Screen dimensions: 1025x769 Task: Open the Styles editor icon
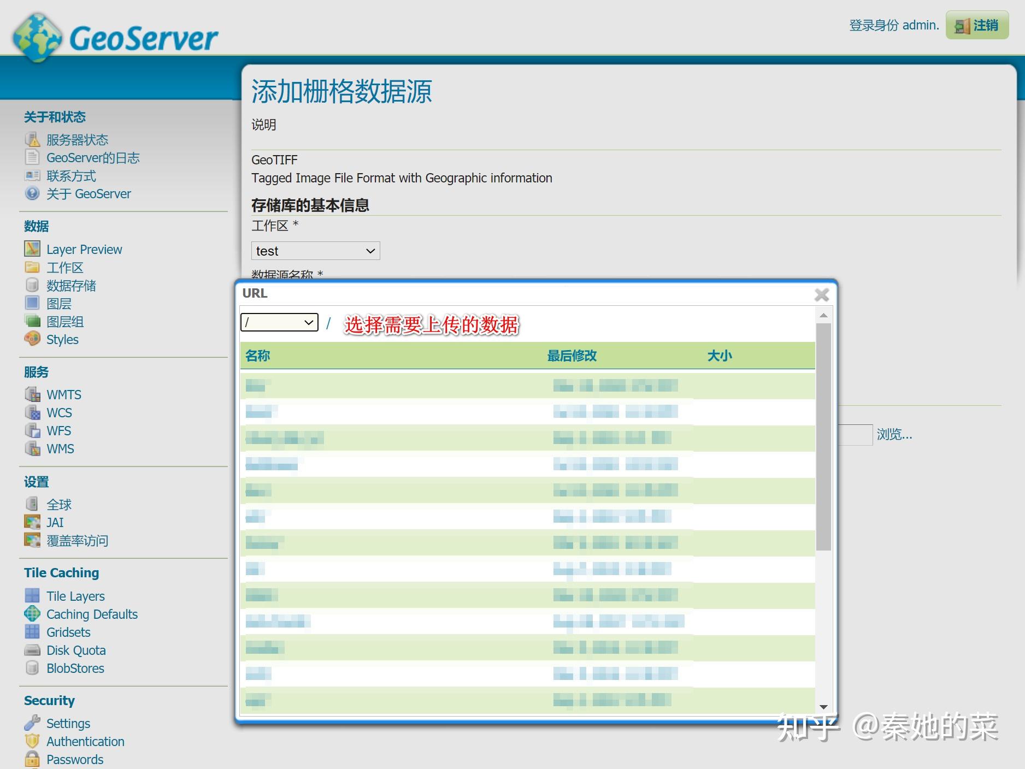tap(32, 339)
